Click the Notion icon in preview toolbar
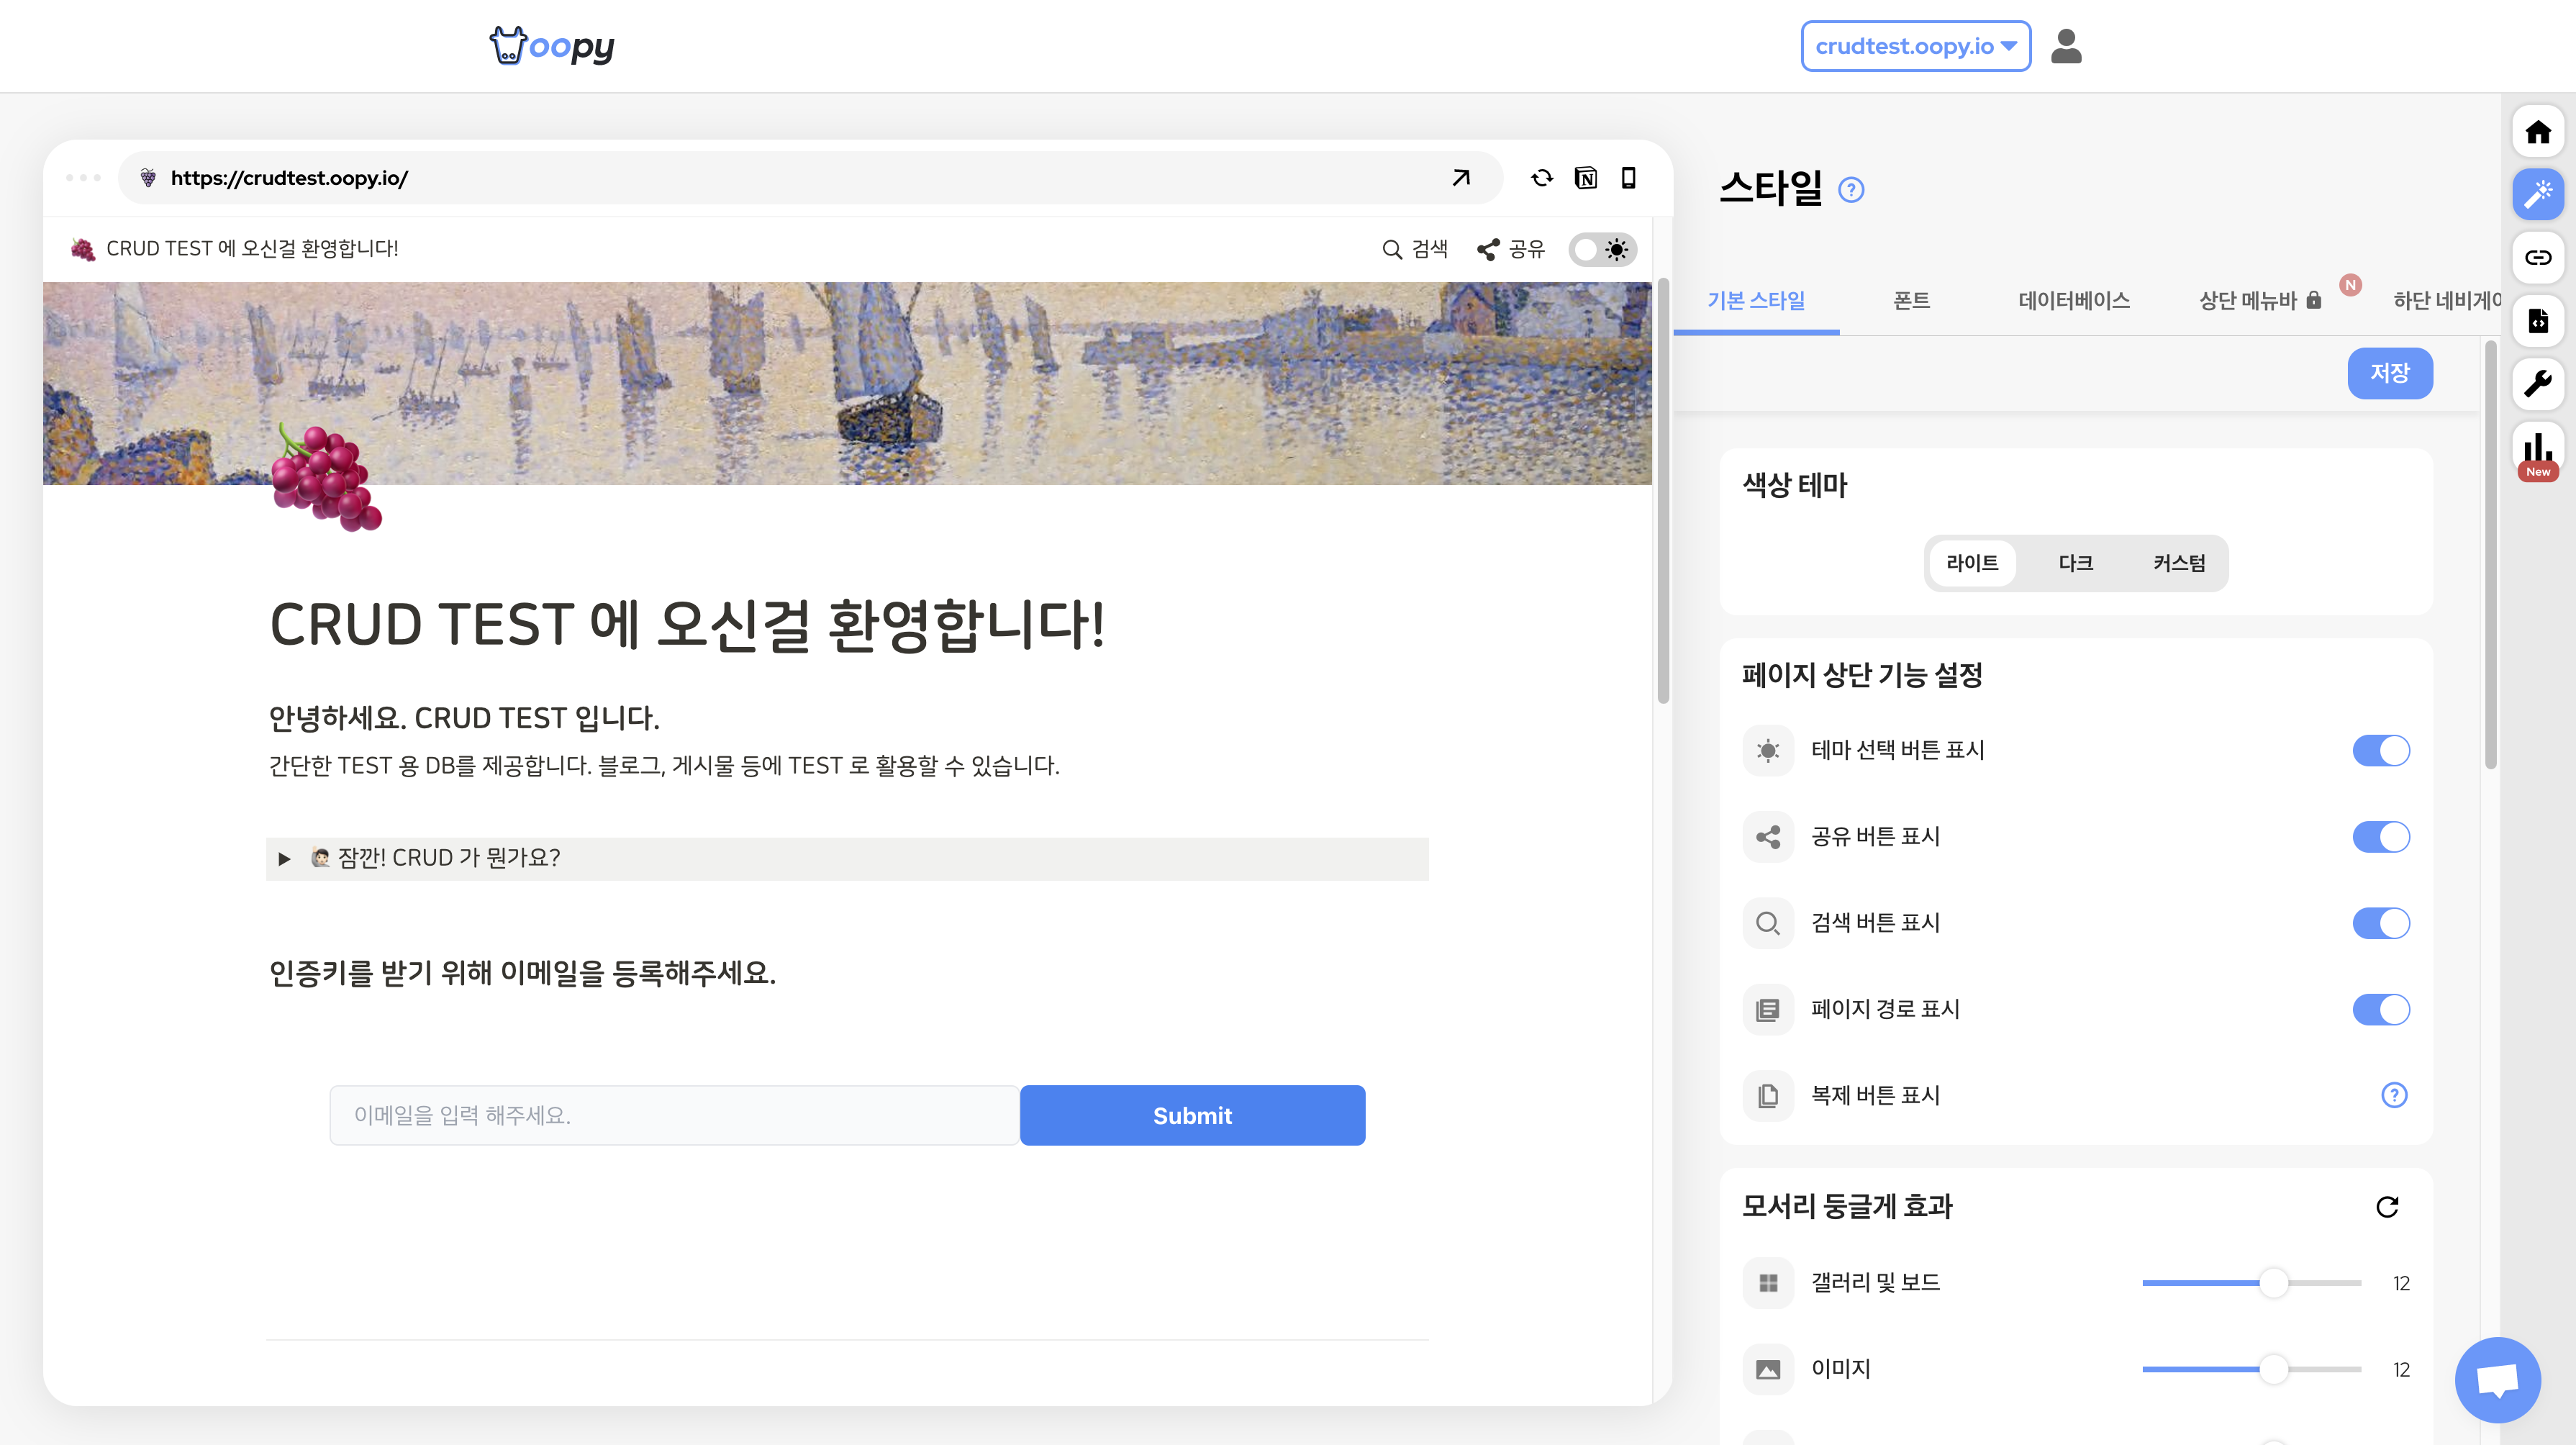The width and height of the screenshot is (2576, 1445). point(1585,178)
